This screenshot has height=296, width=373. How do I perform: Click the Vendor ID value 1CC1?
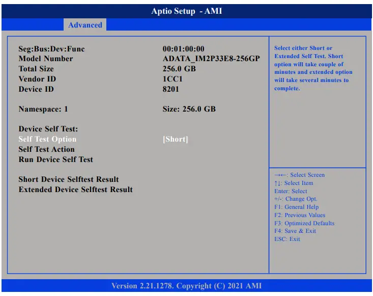(x=173, y=79)
